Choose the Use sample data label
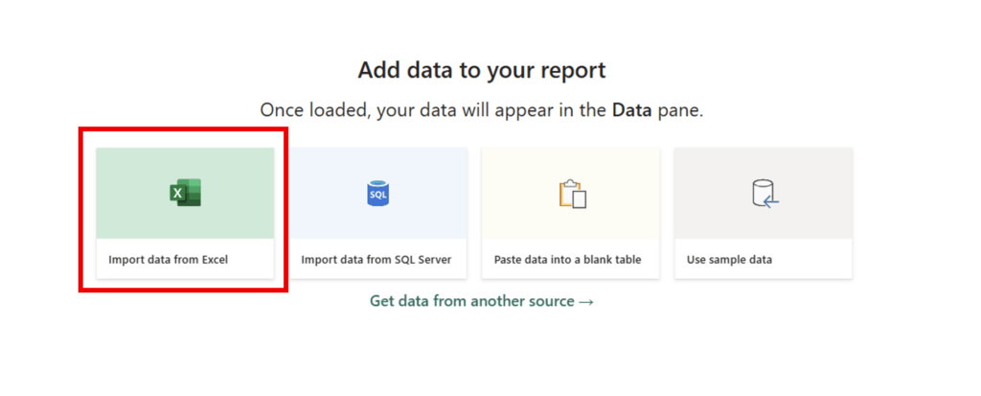Image resolution: width=981 pixels, height=396 pixels. click(729, 260)
